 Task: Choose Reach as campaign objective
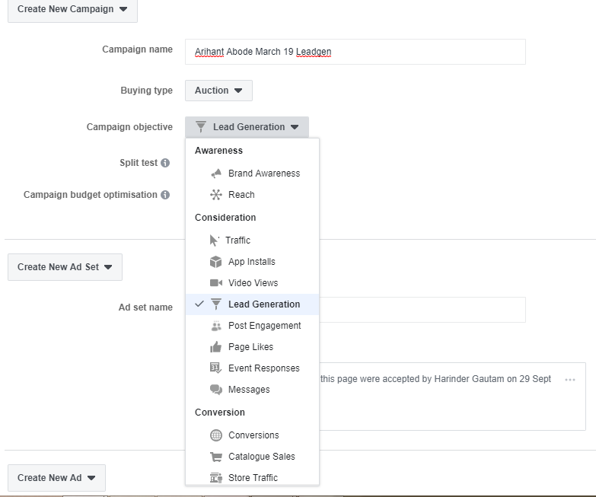[253, 195]
